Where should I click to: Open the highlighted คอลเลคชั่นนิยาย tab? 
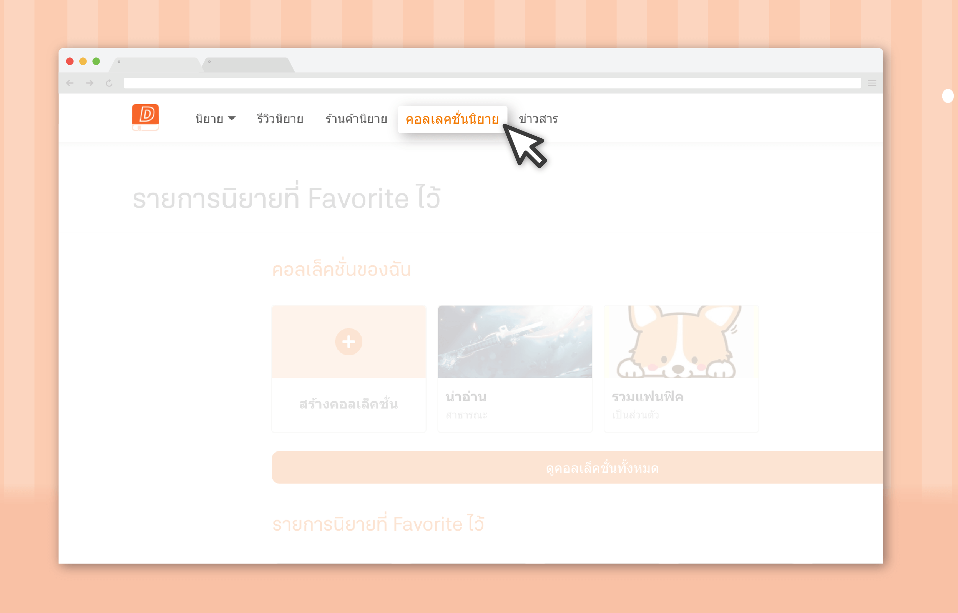[x=452, y=119]
